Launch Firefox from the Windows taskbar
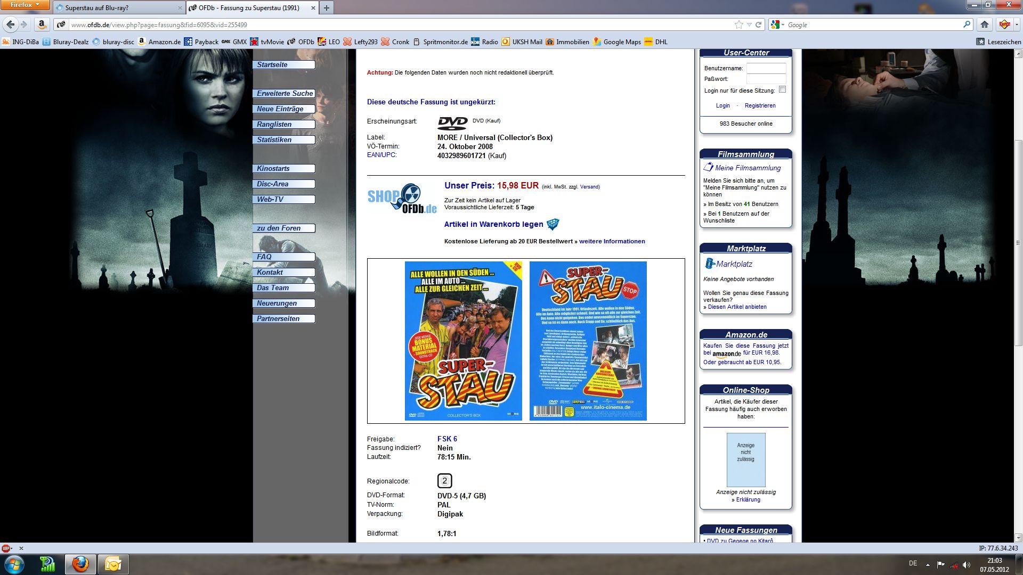The height and width of the screenshot is (575, 1023). click(x=80, y=564)
